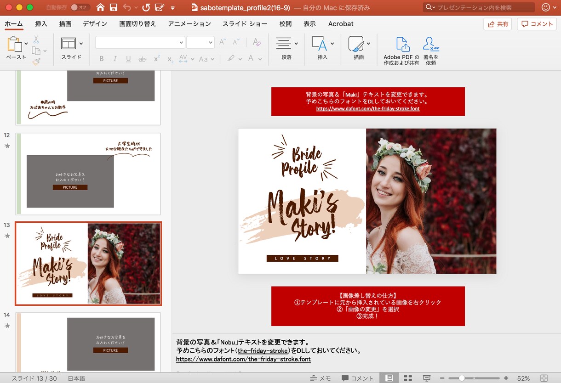
Task: Switch to normal view in the status bar
Action: click(x=389, y=378)
